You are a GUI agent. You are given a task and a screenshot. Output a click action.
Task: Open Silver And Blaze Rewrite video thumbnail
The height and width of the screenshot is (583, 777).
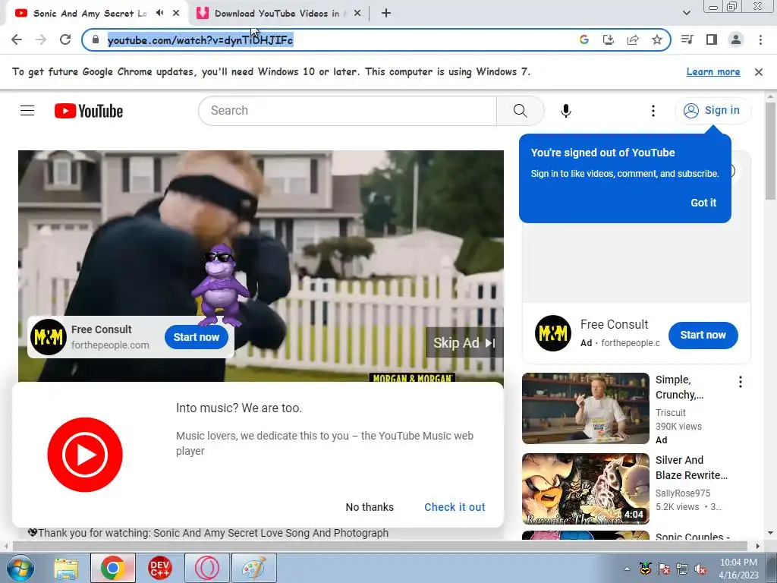(585, 489)
